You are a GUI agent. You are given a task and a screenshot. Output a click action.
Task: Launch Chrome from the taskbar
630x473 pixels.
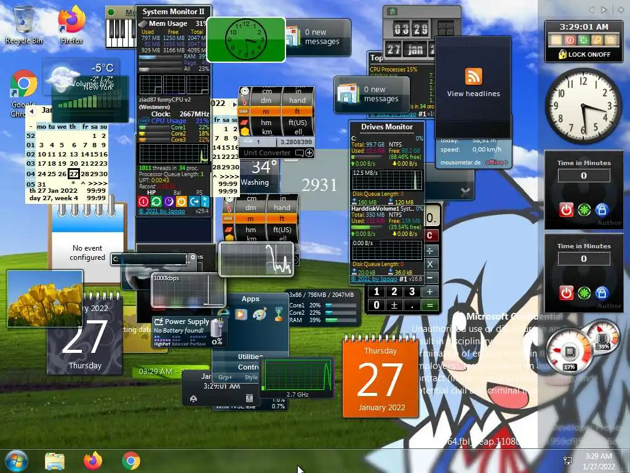tap(131, 461)
